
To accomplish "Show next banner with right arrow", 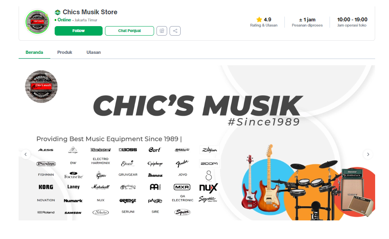I will (368, 154).
